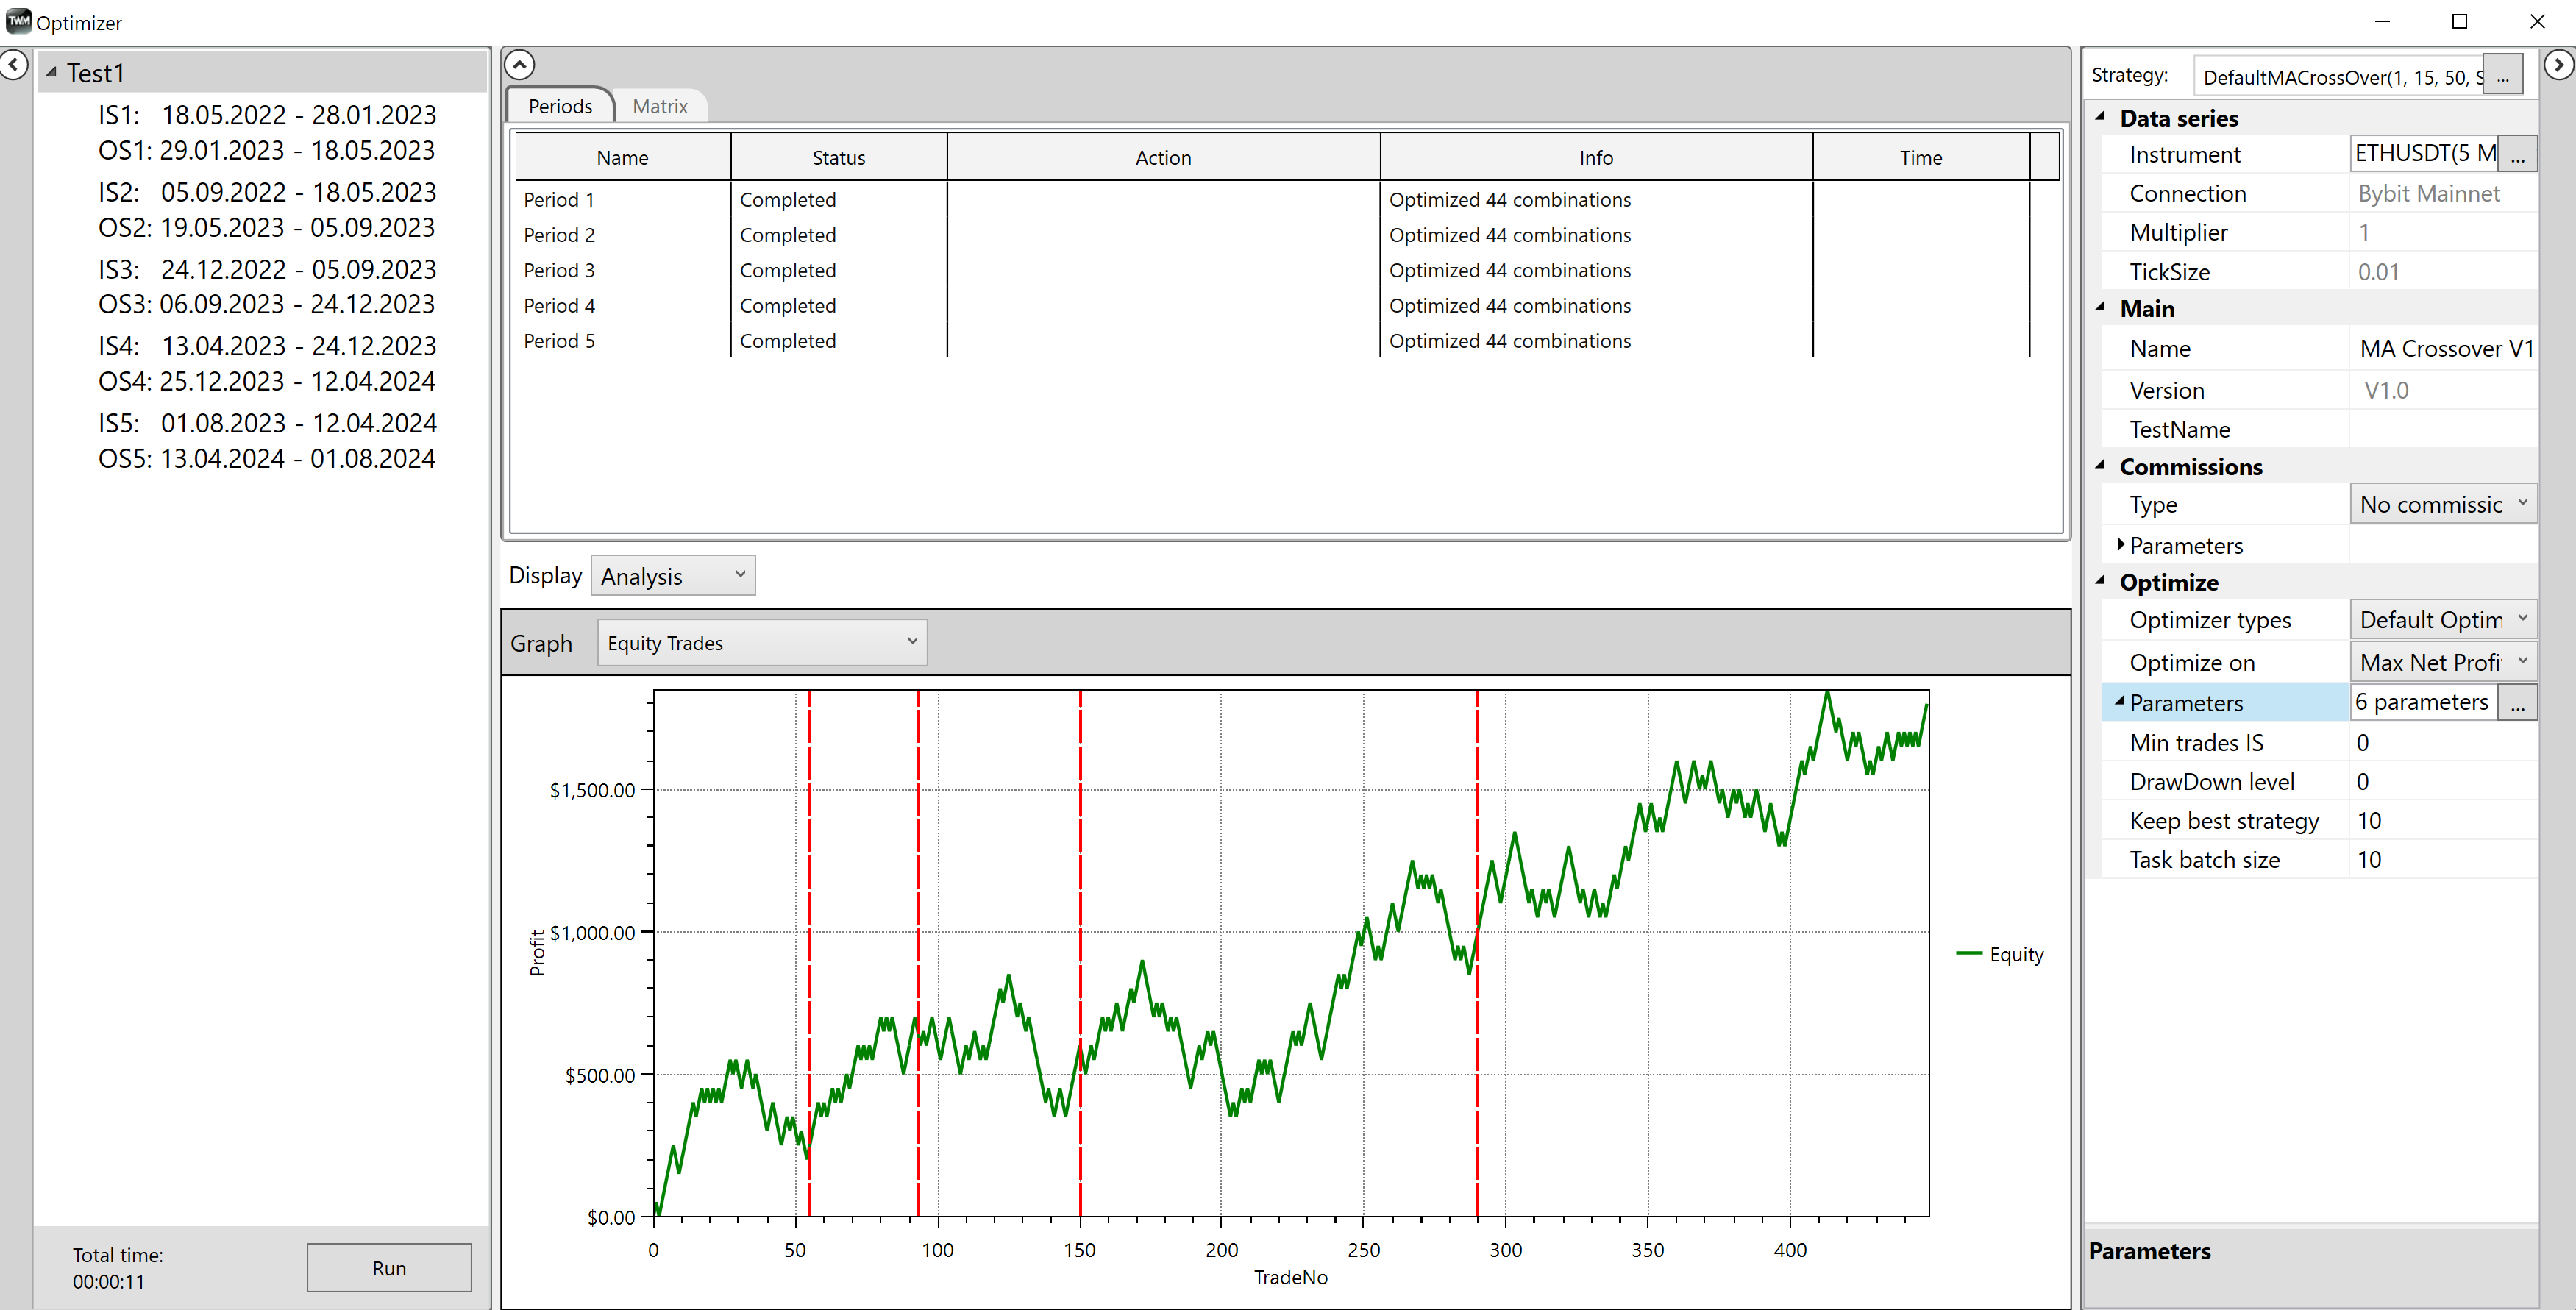Click the 6 parameters value field
Image resolution: width=2576 pixels, height=1310 pixels.
tap(2423, 702)
